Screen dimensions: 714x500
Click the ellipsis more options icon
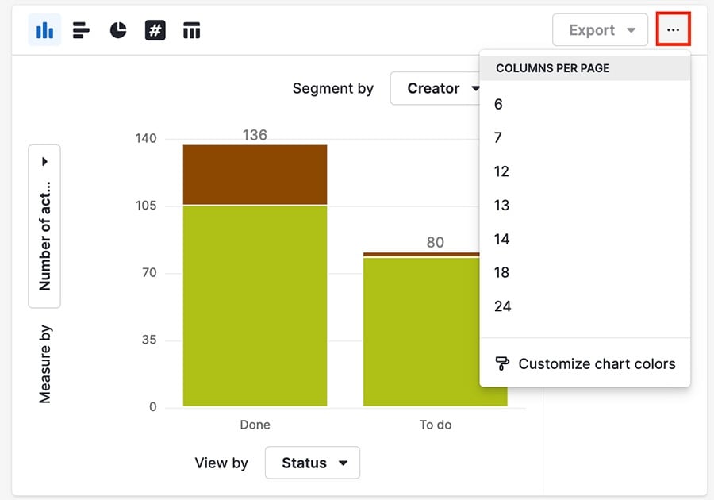pyautogui.click(x=672, y=29)
